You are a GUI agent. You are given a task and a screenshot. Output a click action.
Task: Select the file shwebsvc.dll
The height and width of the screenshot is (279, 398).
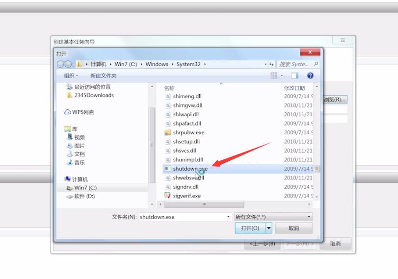pos(188,178)
